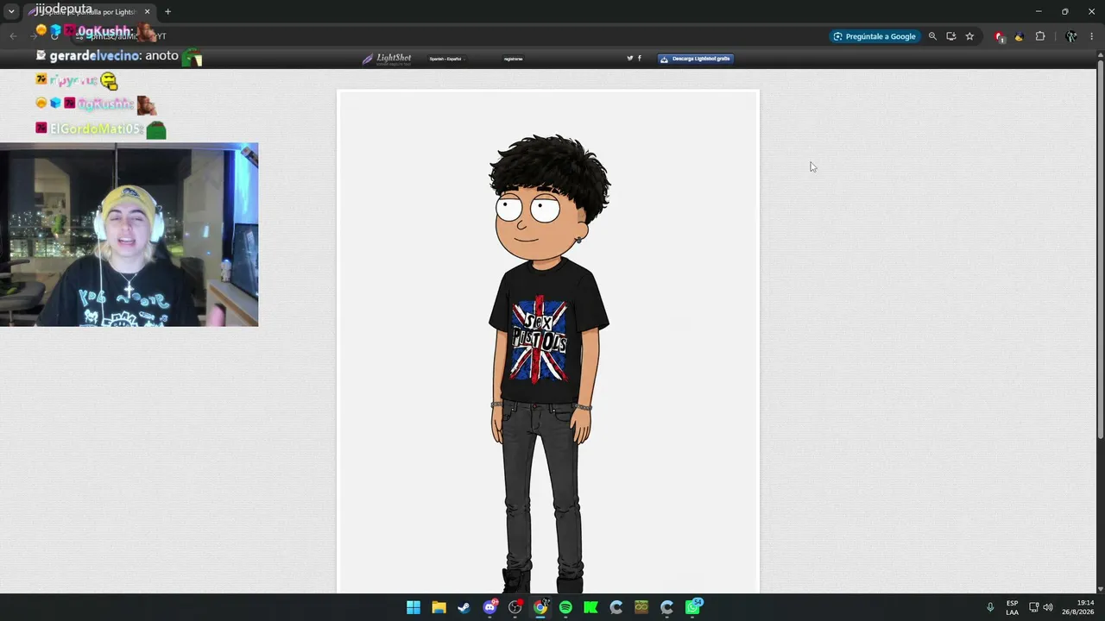This screenshot has height=621, width=1105.
Task: Click the microphone icon in system tray
Action: coord(990,607)
